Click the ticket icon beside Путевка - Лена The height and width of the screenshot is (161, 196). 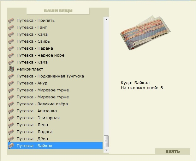point(11,125)
